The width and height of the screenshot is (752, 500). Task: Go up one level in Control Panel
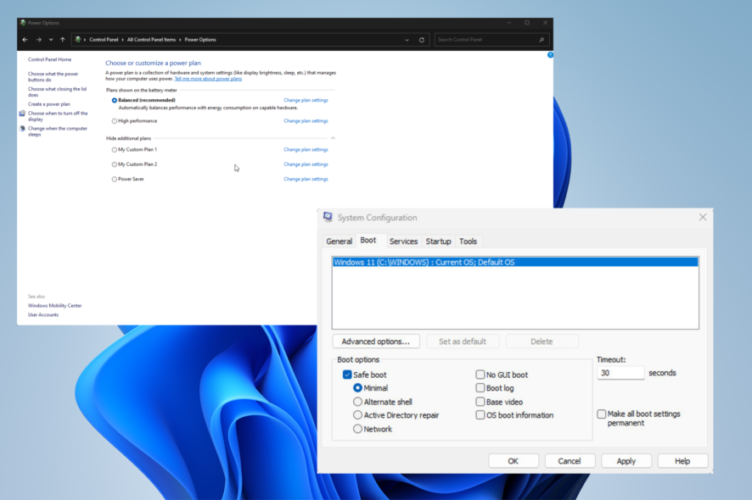point(62,40)
